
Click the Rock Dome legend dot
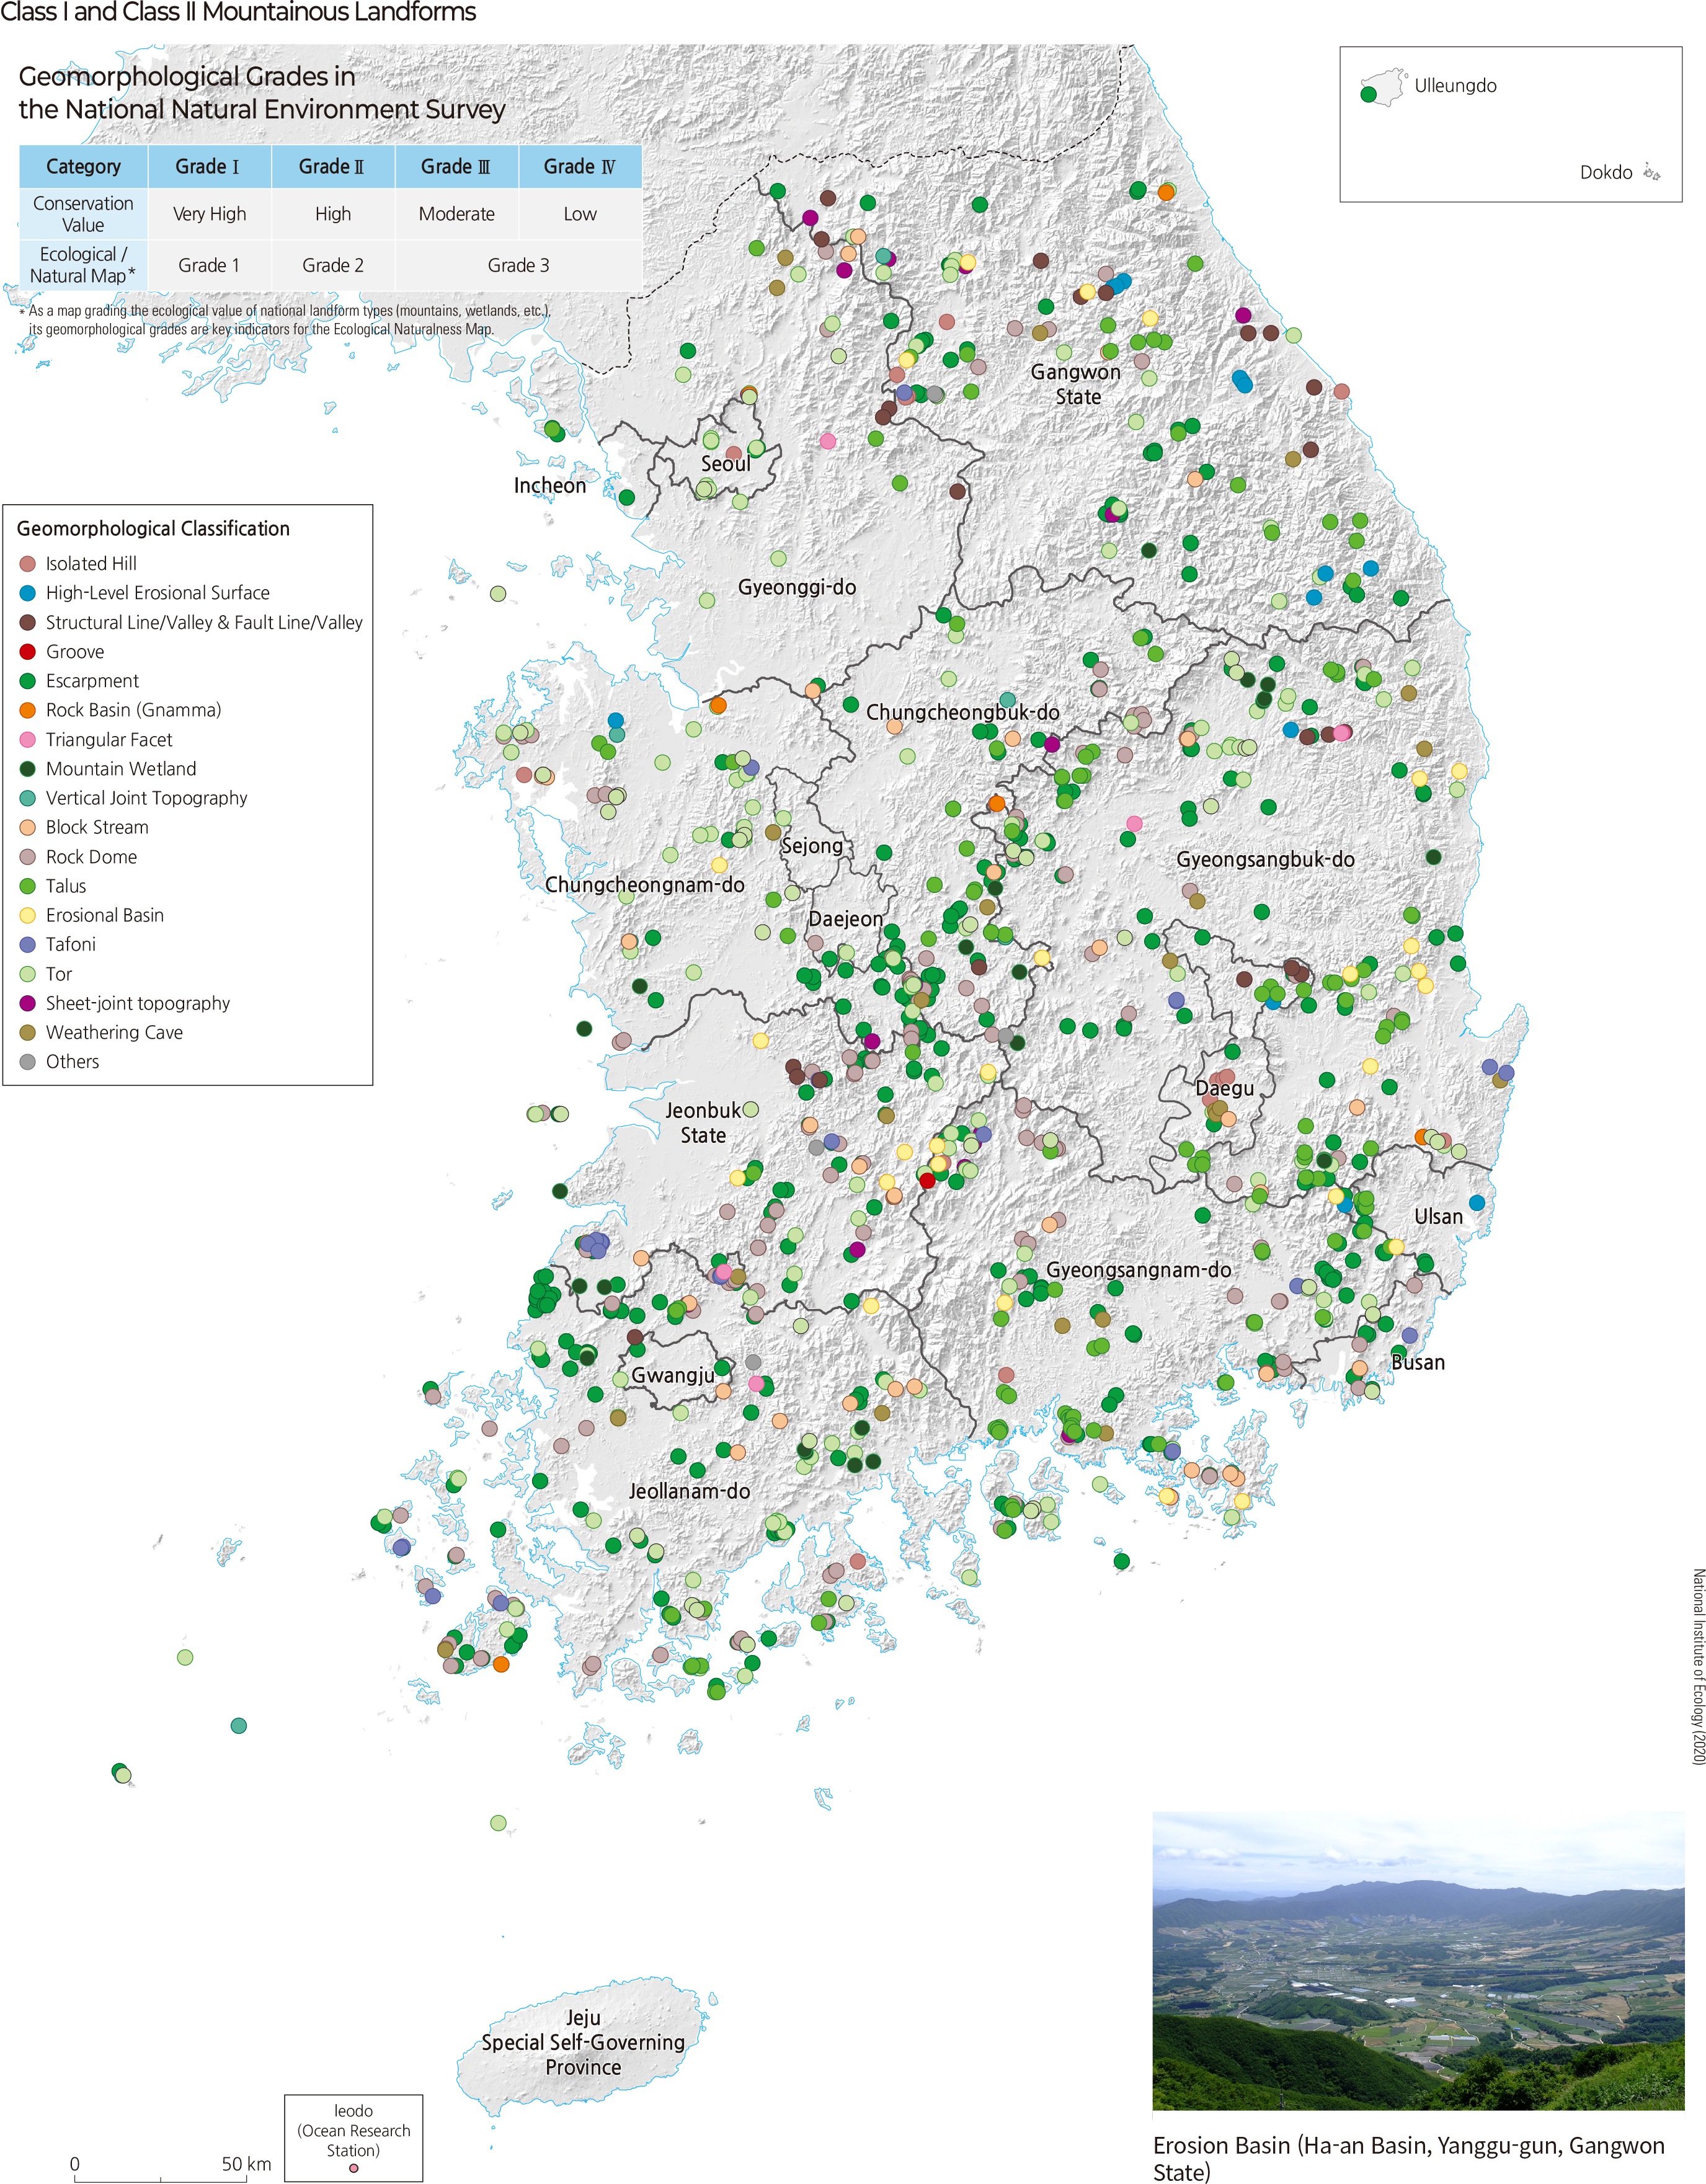28,857
